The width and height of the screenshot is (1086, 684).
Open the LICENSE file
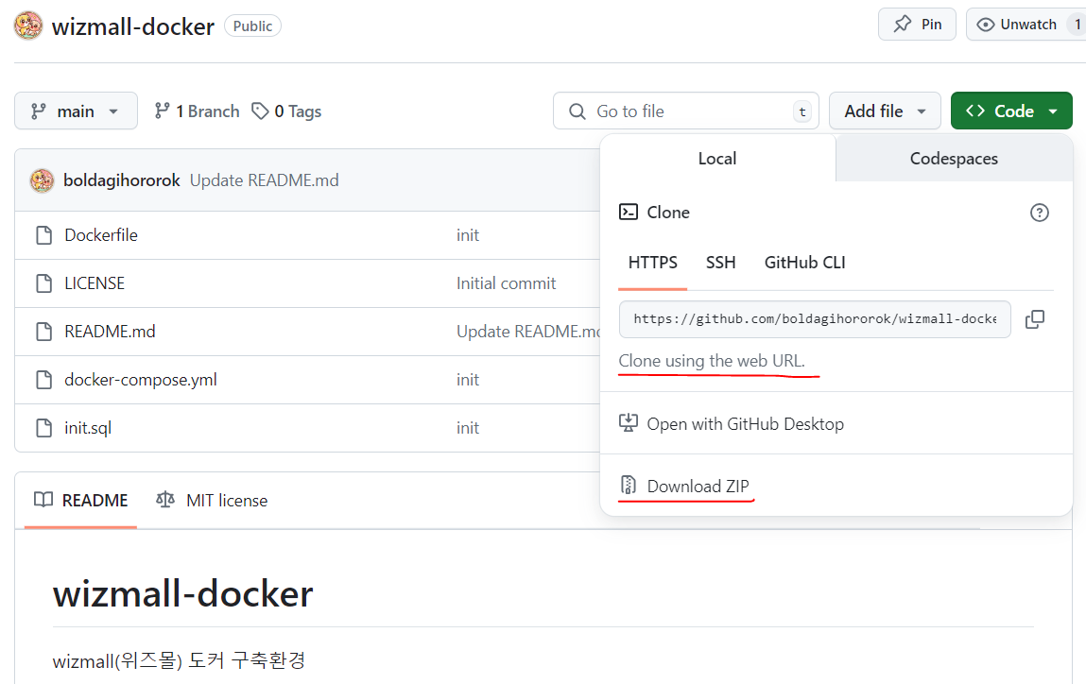coord(95,283)
